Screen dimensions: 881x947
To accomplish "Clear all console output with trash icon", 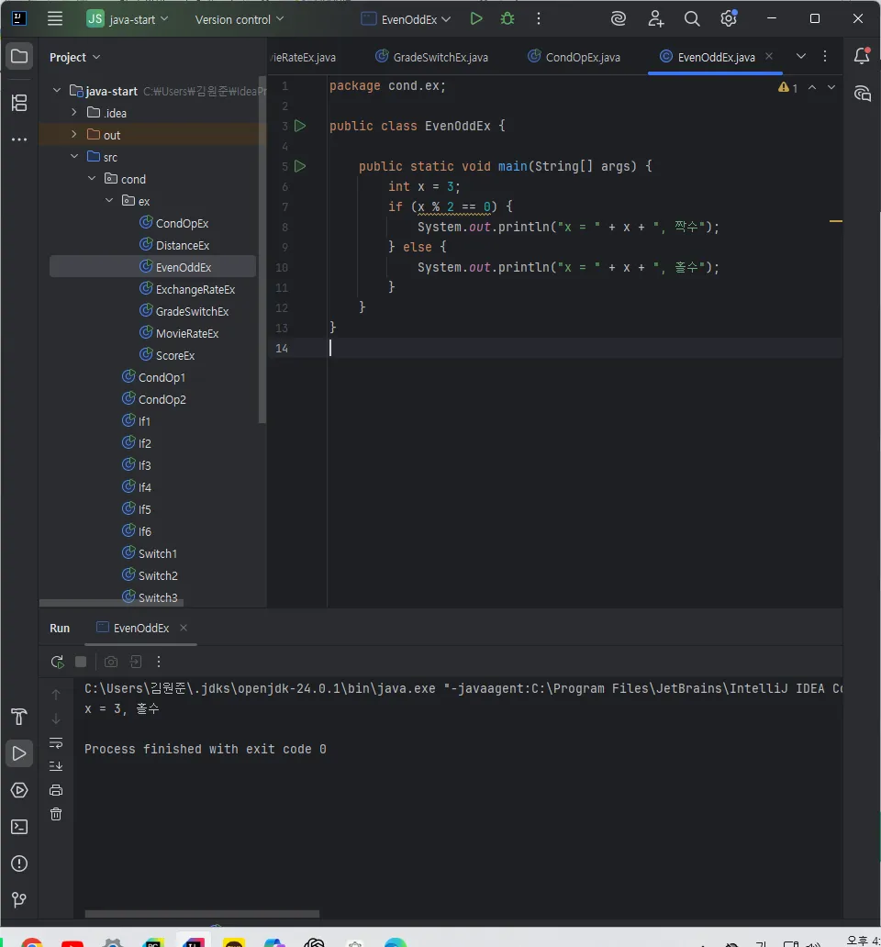I will tap(56, 814).
